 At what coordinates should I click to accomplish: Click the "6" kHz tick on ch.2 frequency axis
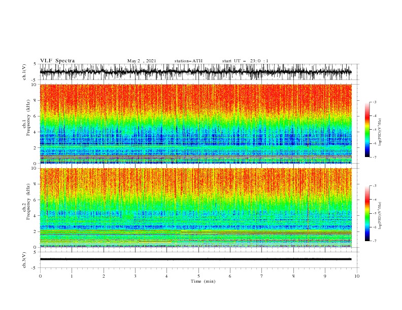tap(36, 200)
